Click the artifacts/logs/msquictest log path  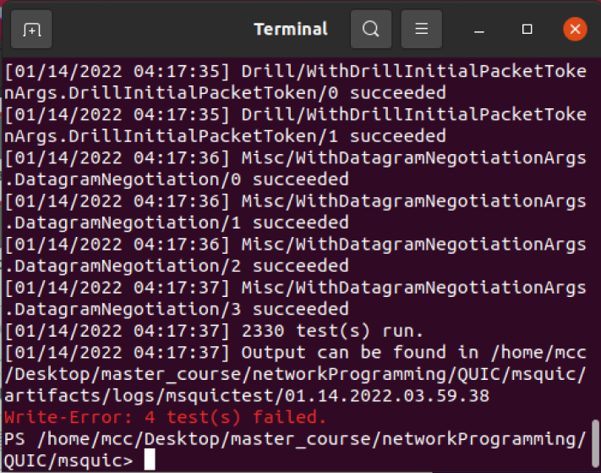click(247, 395)
